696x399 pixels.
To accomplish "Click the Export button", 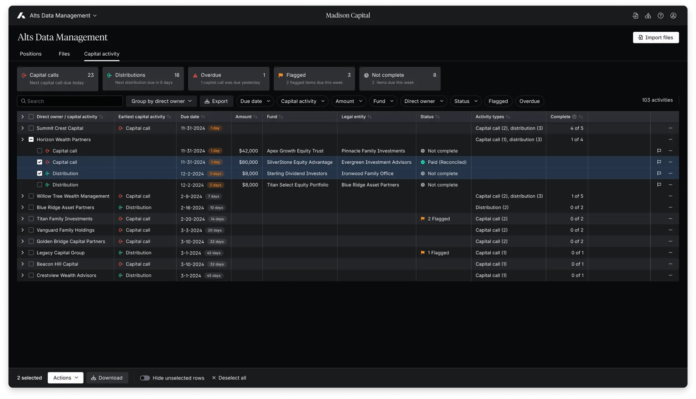I will 216,101.
